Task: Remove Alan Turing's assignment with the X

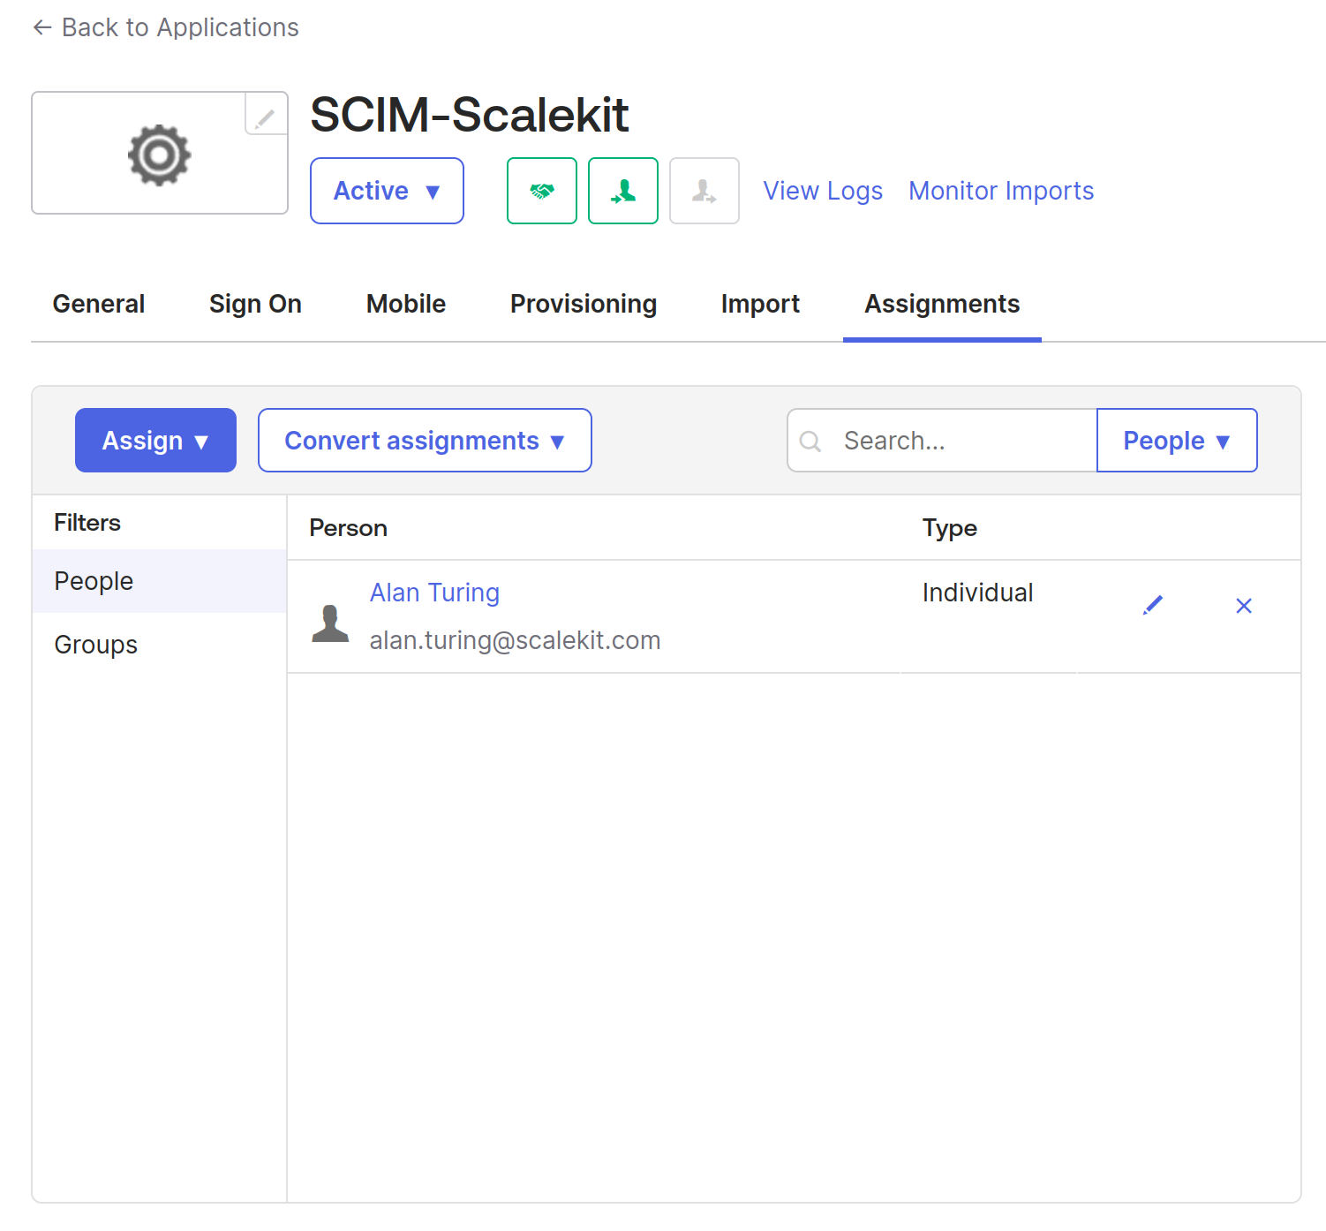Action: pyautogui.click(x=1244, y=606)
